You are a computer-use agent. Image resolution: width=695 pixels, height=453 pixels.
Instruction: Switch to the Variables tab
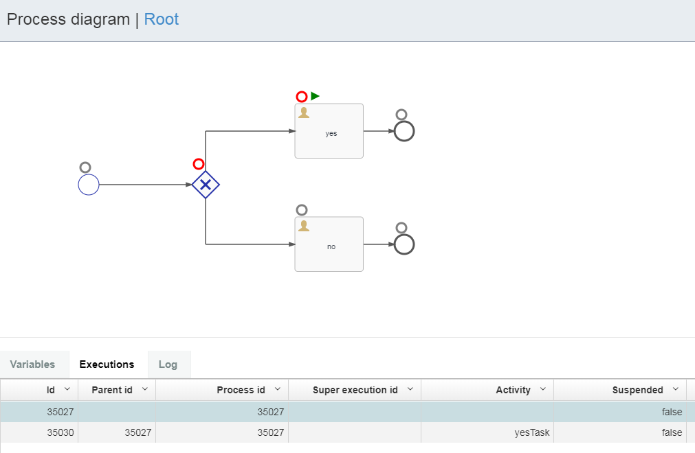pos(33,364)
